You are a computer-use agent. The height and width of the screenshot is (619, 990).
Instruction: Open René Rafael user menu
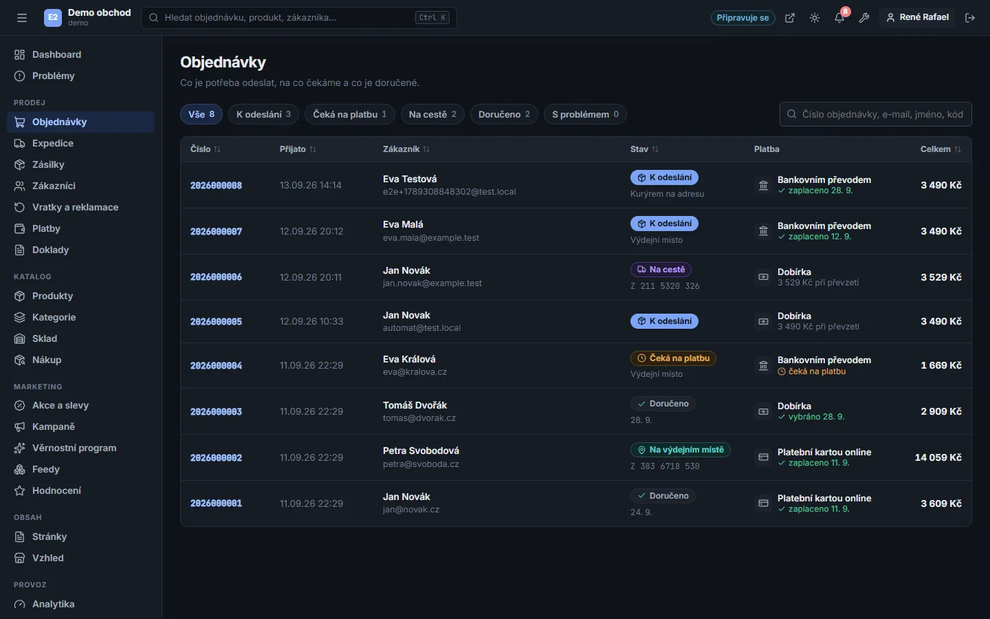click(917, 17)
